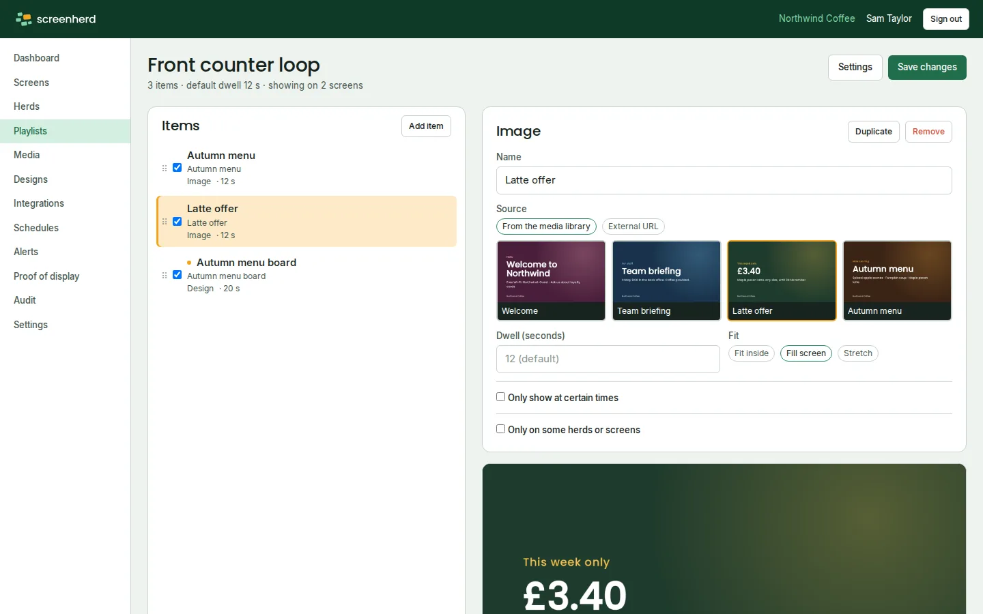
Task: Select the Latte offer media thumbnail
Action: coord(782,280)
